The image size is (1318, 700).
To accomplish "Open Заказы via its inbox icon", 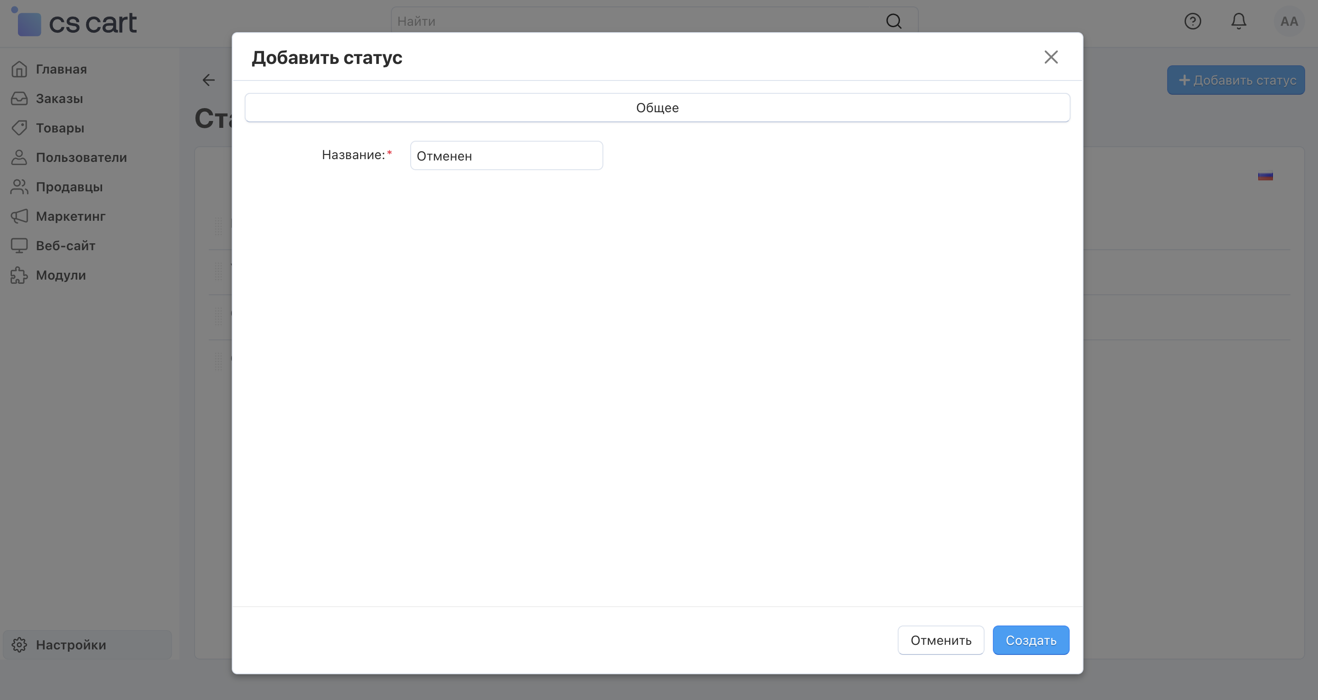I will pos(19,98).
